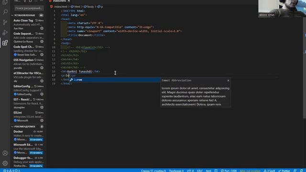Click the commented Alpomish heading on line 10
Image resolution: width=306 pixels, height=172 pixels.
88,47
